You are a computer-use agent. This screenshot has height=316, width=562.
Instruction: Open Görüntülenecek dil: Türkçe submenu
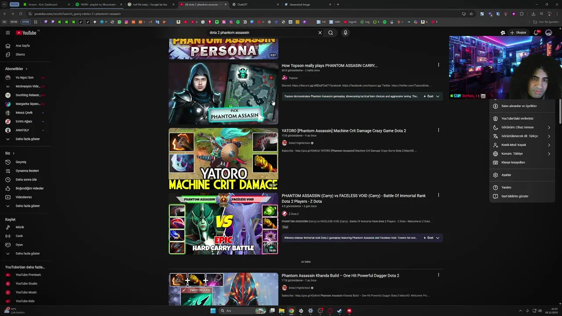point(522,136)
